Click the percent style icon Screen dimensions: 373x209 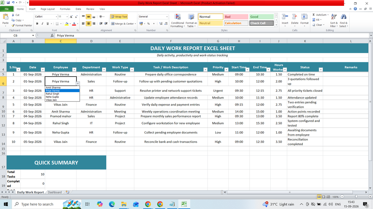[x=149, y=24]
